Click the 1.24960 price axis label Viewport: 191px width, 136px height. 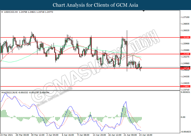(x=185, y=63)
